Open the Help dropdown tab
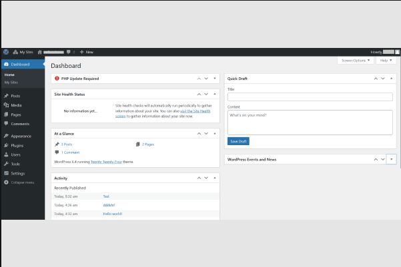401x267 pixels. pos(386,61)
